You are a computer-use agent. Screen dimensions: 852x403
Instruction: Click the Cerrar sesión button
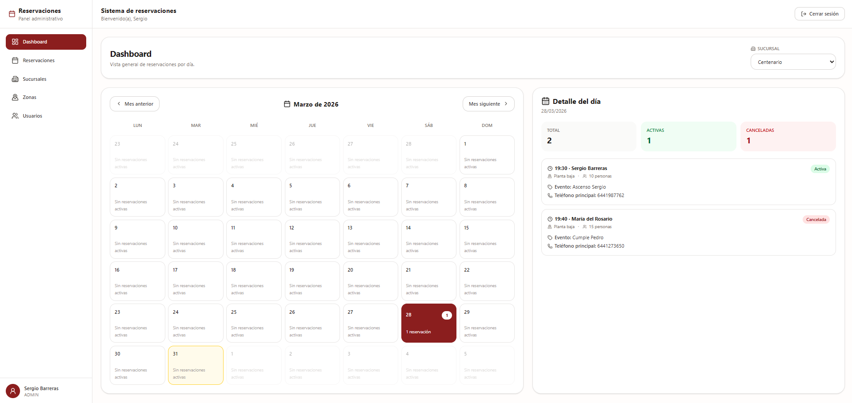(x=820, y=14)
